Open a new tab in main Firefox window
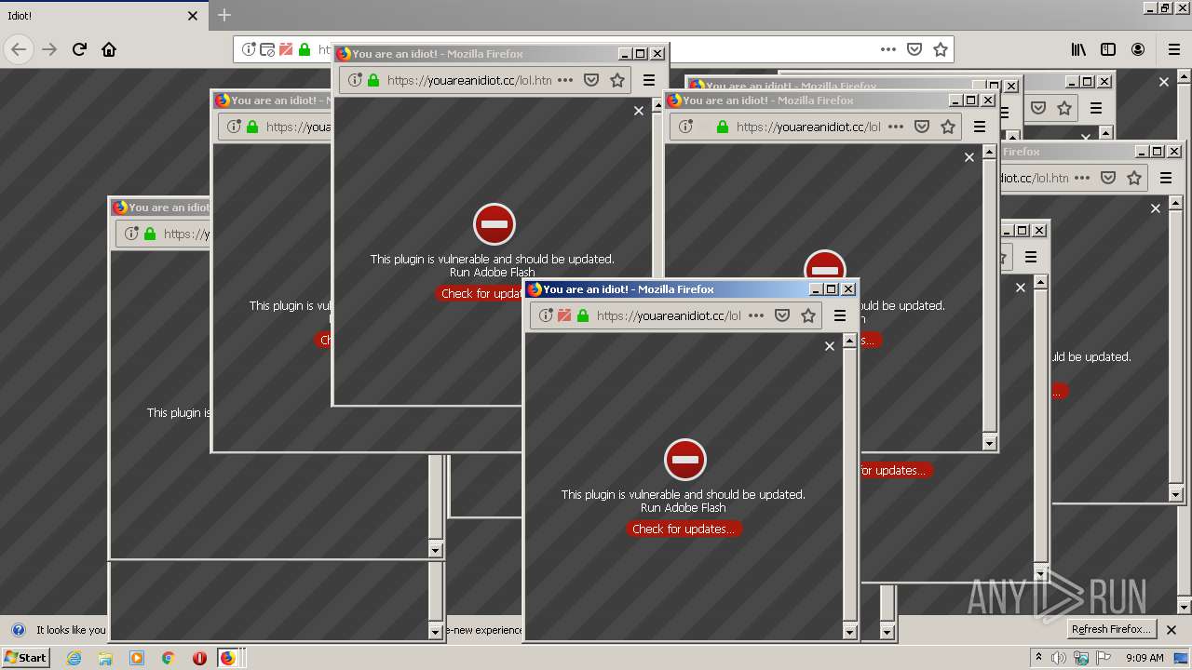The image size is (1192, 670). (223, 15)
